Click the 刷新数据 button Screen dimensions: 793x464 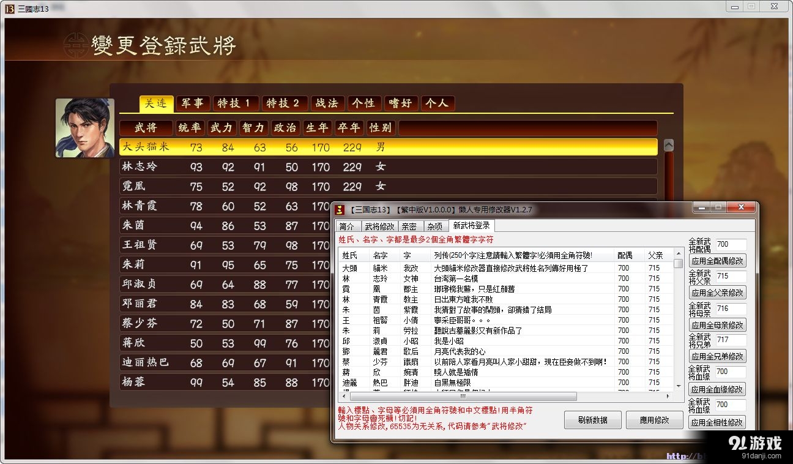(x=593, y=420)
